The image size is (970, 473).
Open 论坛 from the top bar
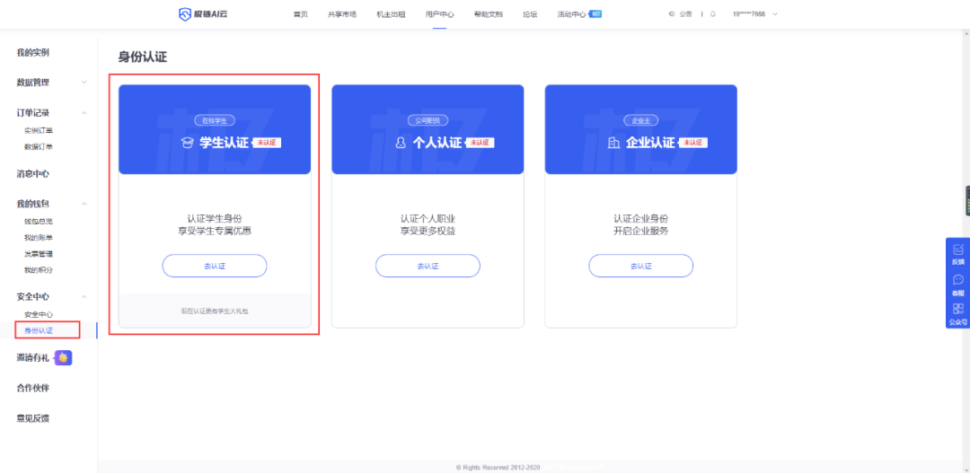[530, 14]
